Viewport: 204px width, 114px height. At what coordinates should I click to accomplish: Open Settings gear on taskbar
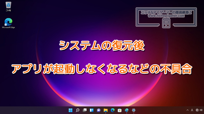tap(134, 110)
